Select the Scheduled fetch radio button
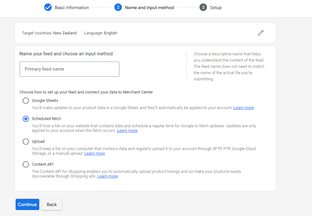The width and height of the screenshot is (312, 216). click(x=26, y=119)
